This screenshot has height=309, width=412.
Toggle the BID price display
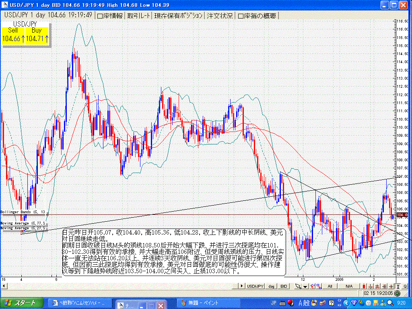pyautogui.click(x=284, y=286)
